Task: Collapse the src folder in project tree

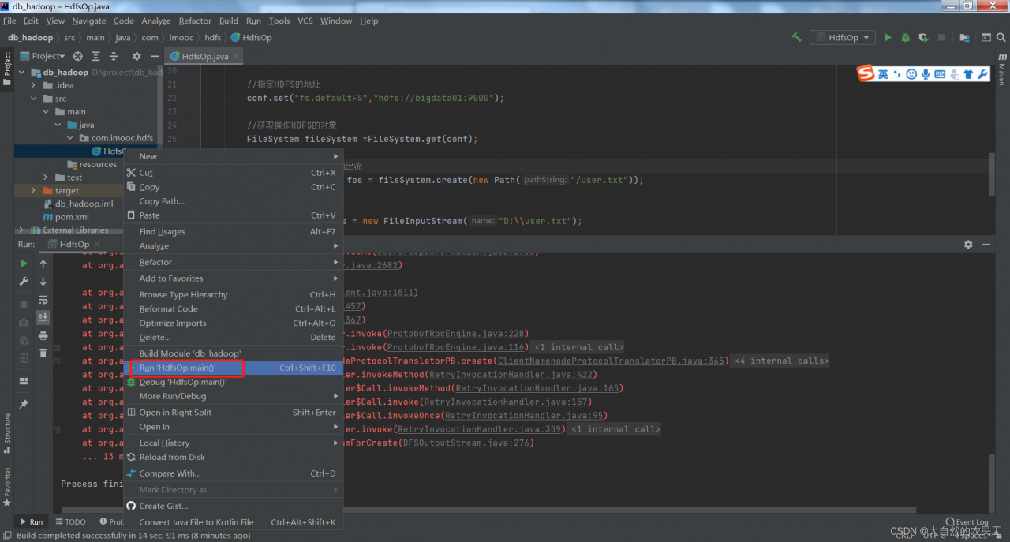Action: click(33, 99)
